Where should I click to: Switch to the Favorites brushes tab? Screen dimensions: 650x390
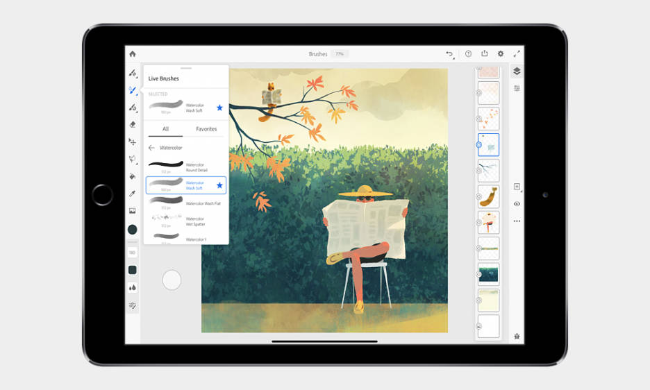coord(206,129)
